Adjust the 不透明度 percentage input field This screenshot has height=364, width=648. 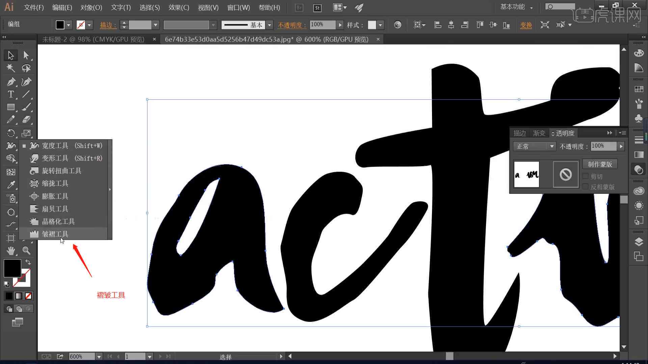click(603, 146)
